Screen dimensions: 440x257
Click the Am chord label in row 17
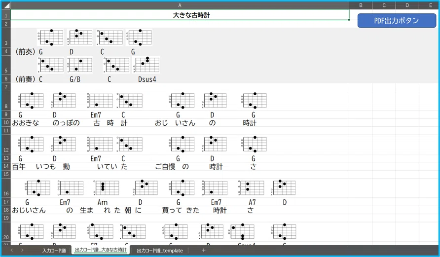pyautogui.click(x=103, y=202)
